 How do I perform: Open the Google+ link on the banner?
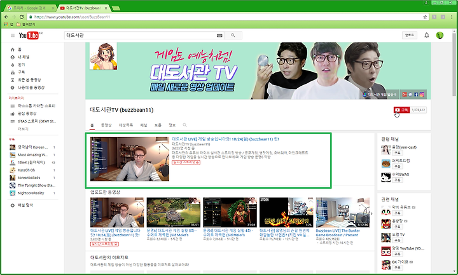pyautogui.click(x=405, y=95)
